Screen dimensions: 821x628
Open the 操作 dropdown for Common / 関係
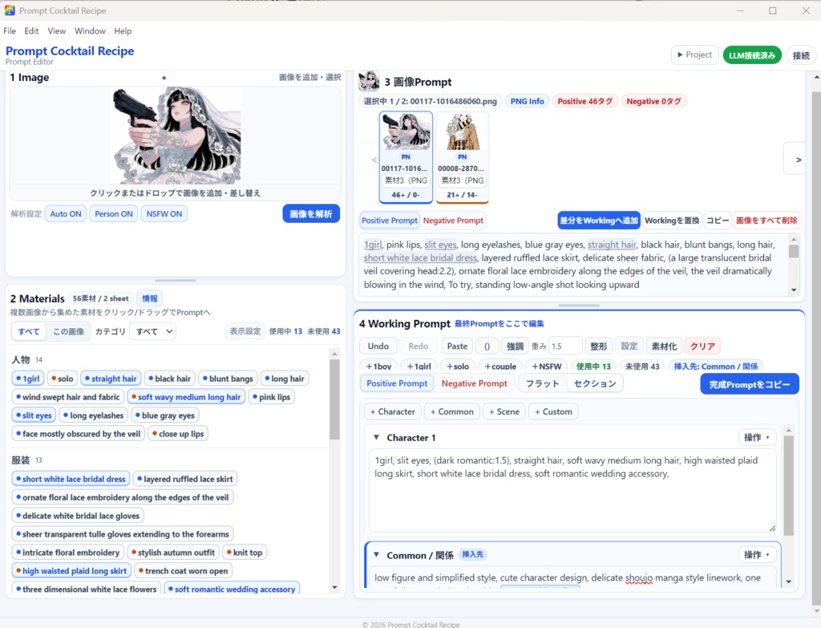[757, 555]
